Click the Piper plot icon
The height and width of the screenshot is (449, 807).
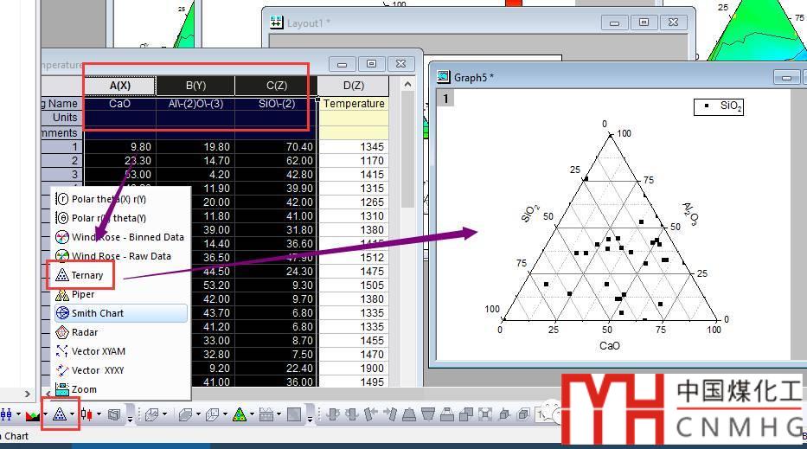click(62, 294)
